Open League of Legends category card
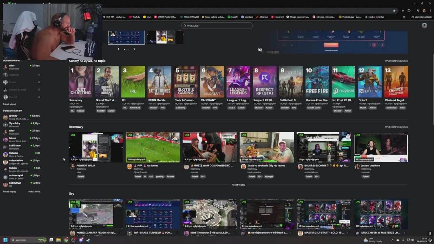Screen dimensions: 434x244 (x=238, y=82)
